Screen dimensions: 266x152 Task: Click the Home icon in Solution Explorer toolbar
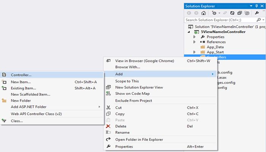click(x=203, y=13)
